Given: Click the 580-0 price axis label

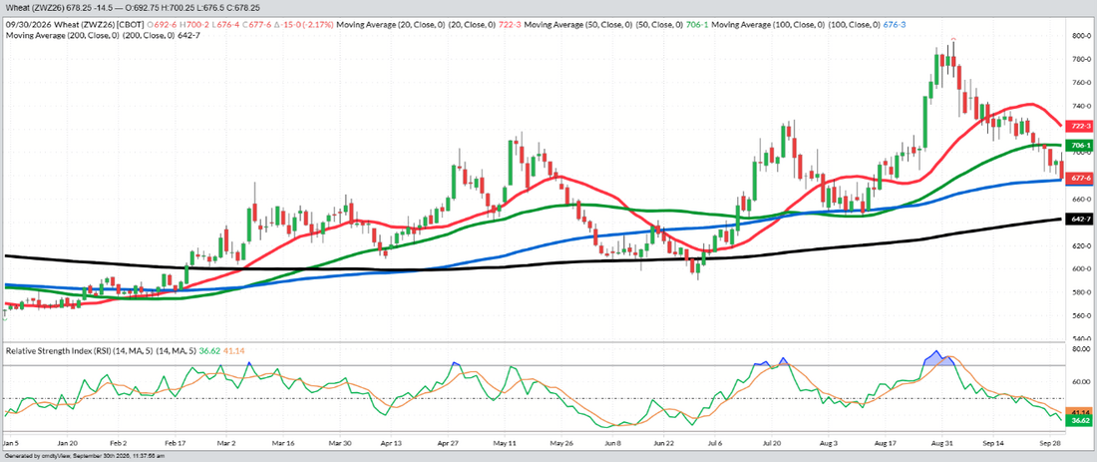Looking at the screenshot, I should click(1082, 292).
